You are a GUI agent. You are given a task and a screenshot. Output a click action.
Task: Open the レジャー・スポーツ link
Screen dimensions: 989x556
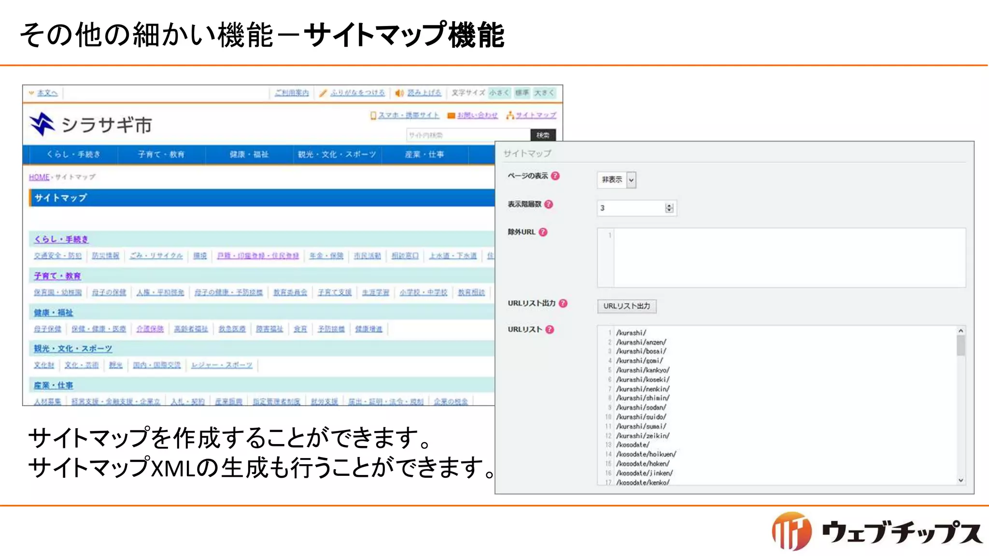pyautogui.click(x=222, y=365)
